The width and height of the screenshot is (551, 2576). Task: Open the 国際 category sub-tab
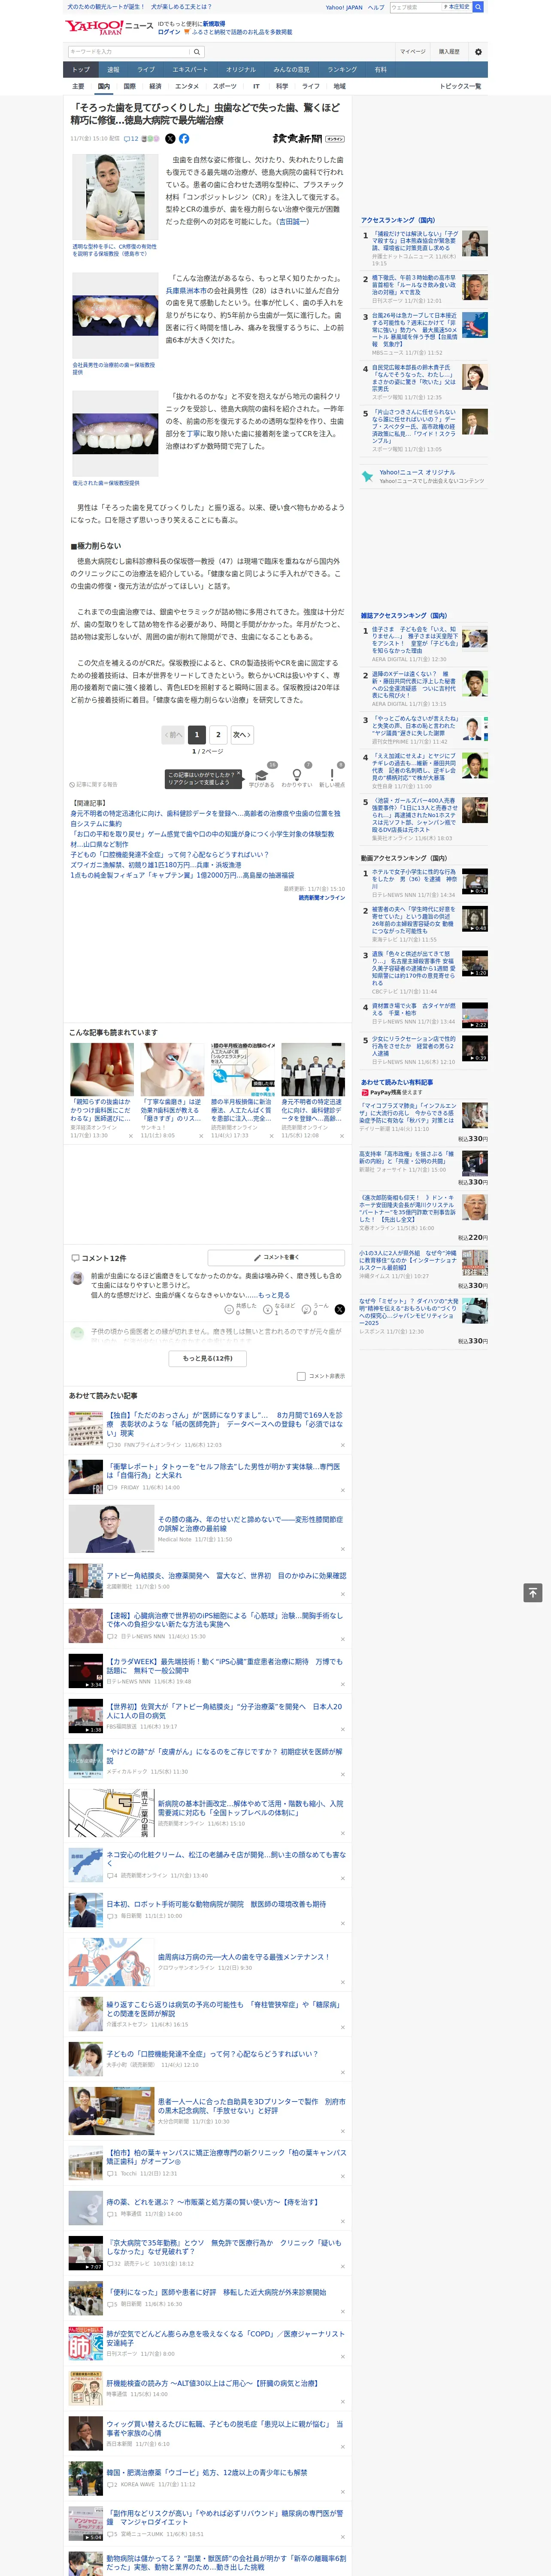(x=129, y=86)
